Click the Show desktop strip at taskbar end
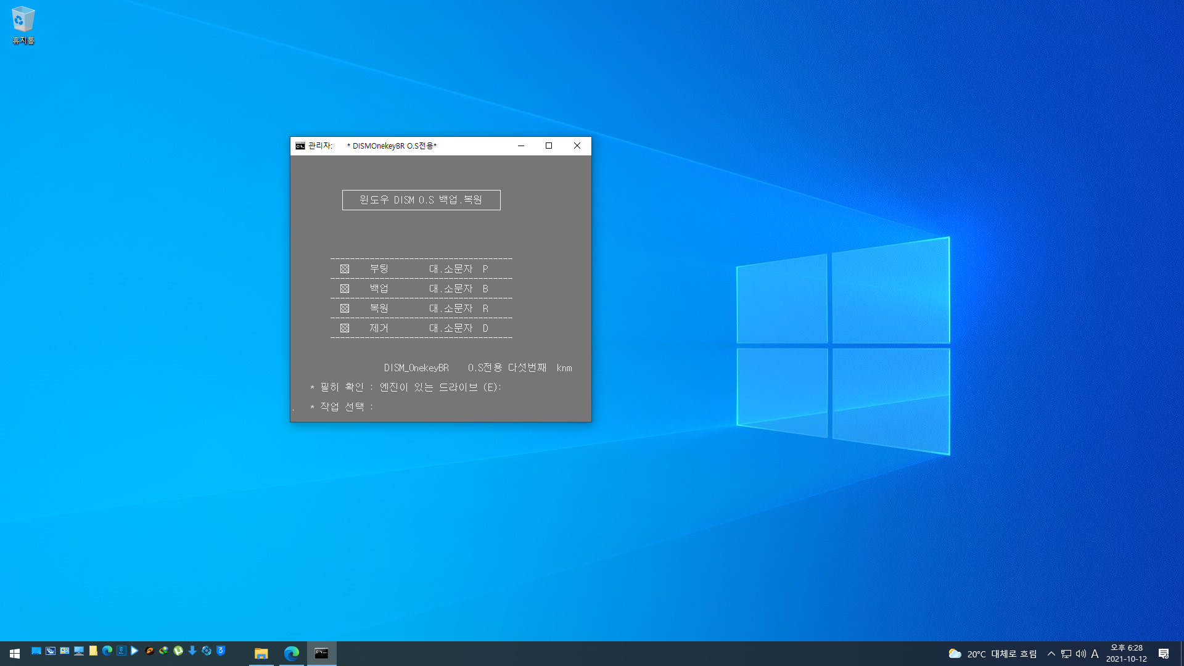The image size is (1184, 666). 1182,654
